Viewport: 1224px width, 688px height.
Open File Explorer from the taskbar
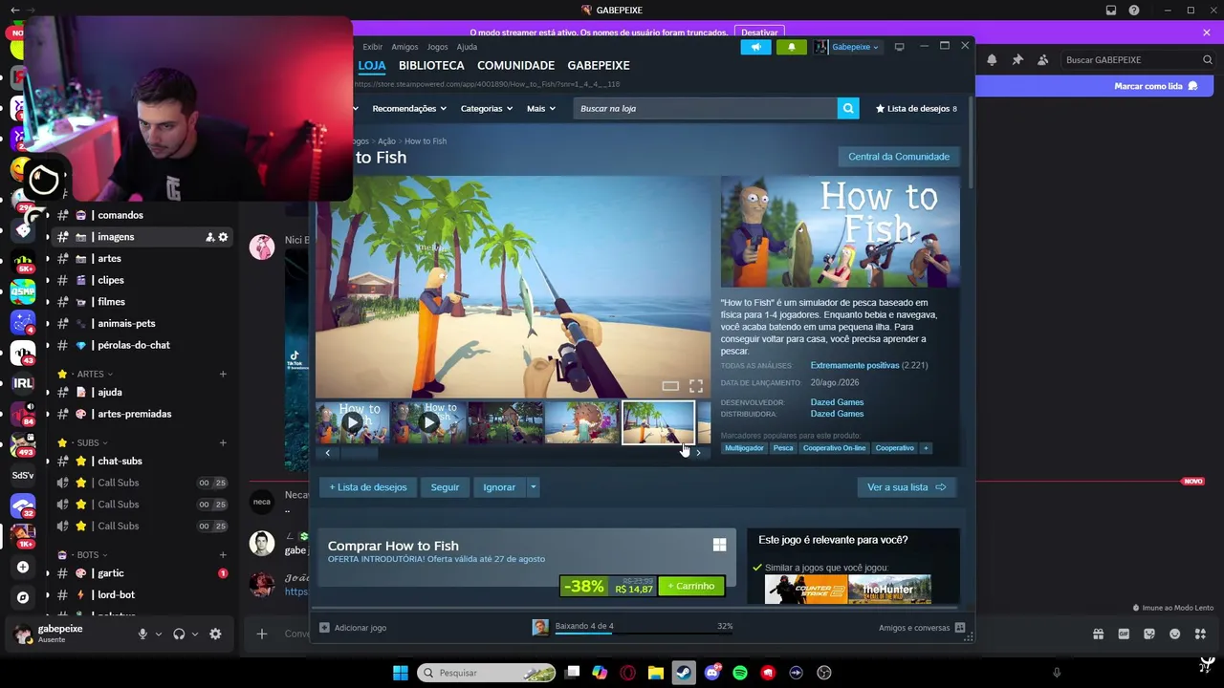click(656, 673)
